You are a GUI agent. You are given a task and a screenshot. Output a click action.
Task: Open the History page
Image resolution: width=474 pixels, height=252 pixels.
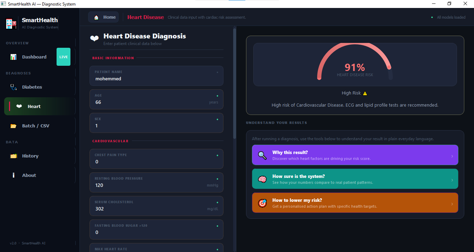[x=40, y=156]
